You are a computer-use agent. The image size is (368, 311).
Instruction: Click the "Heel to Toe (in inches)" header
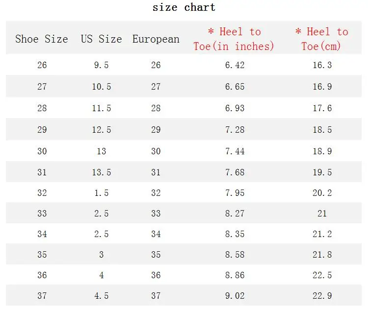pos(234,39)
